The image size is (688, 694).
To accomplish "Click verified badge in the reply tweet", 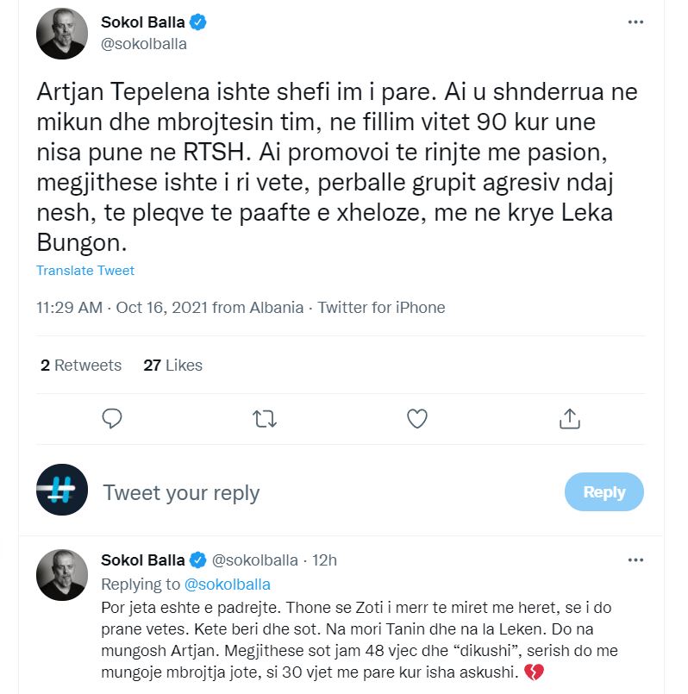I will click(x=197, y=560).
